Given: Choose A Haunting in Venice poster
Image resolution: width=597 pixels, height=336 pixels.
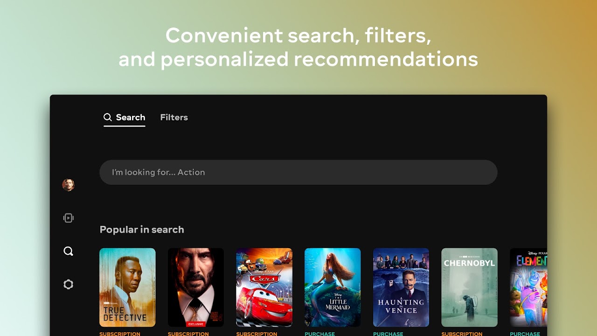Looking at the screenshot, I should 401,287.
